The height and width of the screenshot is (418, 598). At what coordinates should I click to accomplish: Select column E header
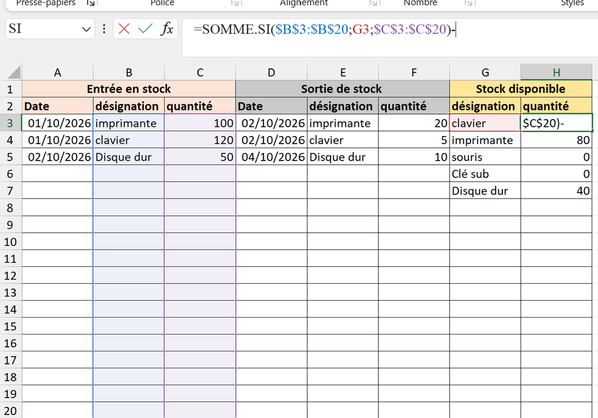(343, 72)
